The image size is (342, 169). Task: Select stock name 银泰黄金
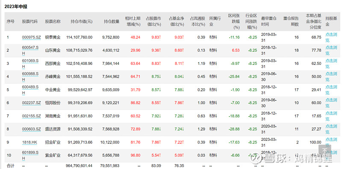53,37
